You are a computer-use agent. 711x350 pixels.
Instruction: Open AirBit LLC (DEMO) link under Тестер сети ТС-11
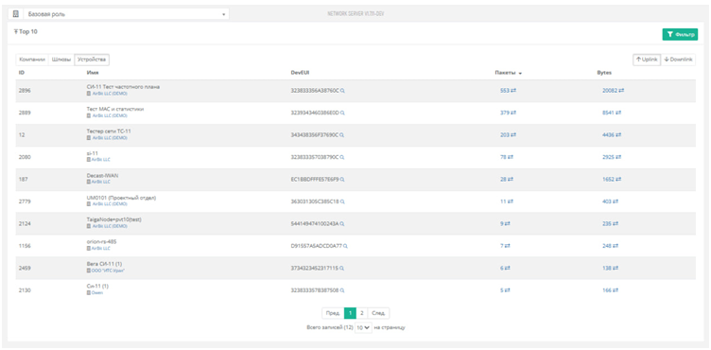pos(110,138)
